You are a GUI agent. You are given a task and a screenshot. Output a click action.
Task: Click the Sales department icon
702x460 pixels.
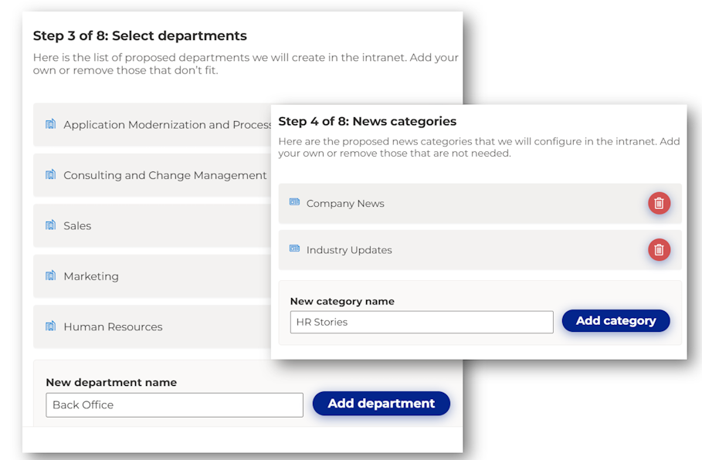click(51, 225)
